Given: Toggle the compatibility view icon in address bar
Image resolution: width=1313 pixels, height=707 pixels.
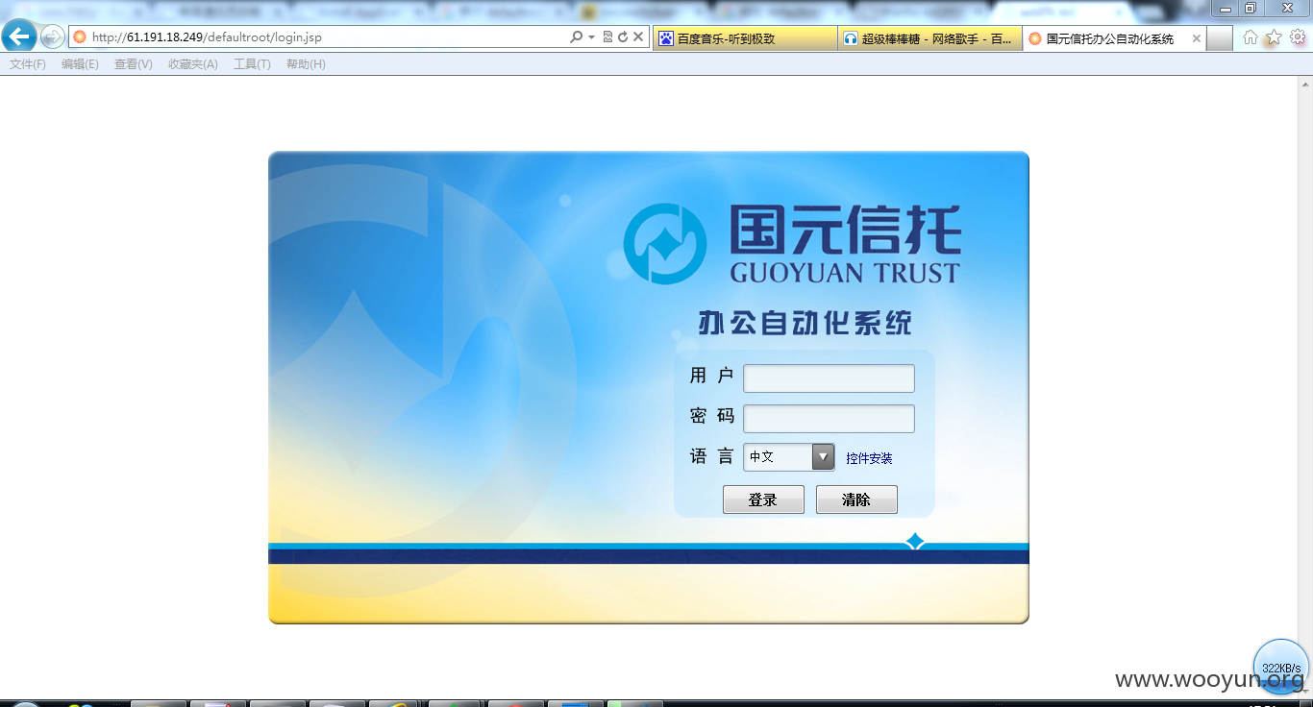Looking at the screenshot, I should (607, 37).
